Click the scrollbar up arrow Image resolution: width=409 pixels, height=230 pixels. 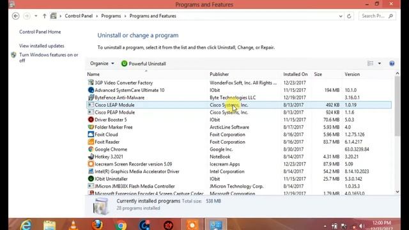397,73
